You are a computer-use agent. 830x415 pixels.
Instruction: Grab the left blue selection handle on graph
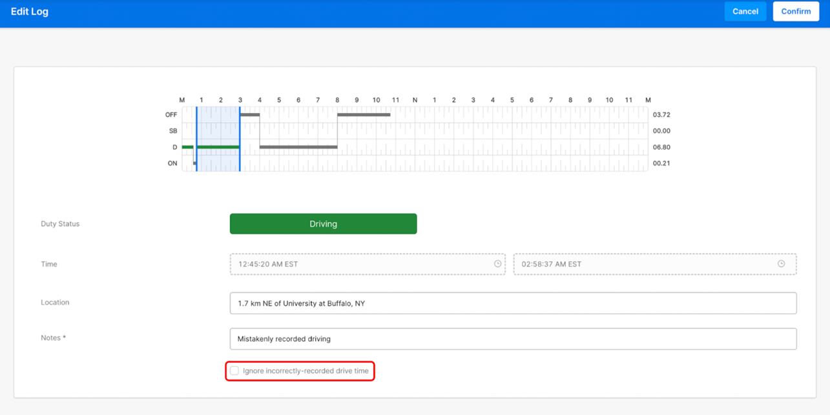point(196,139)
